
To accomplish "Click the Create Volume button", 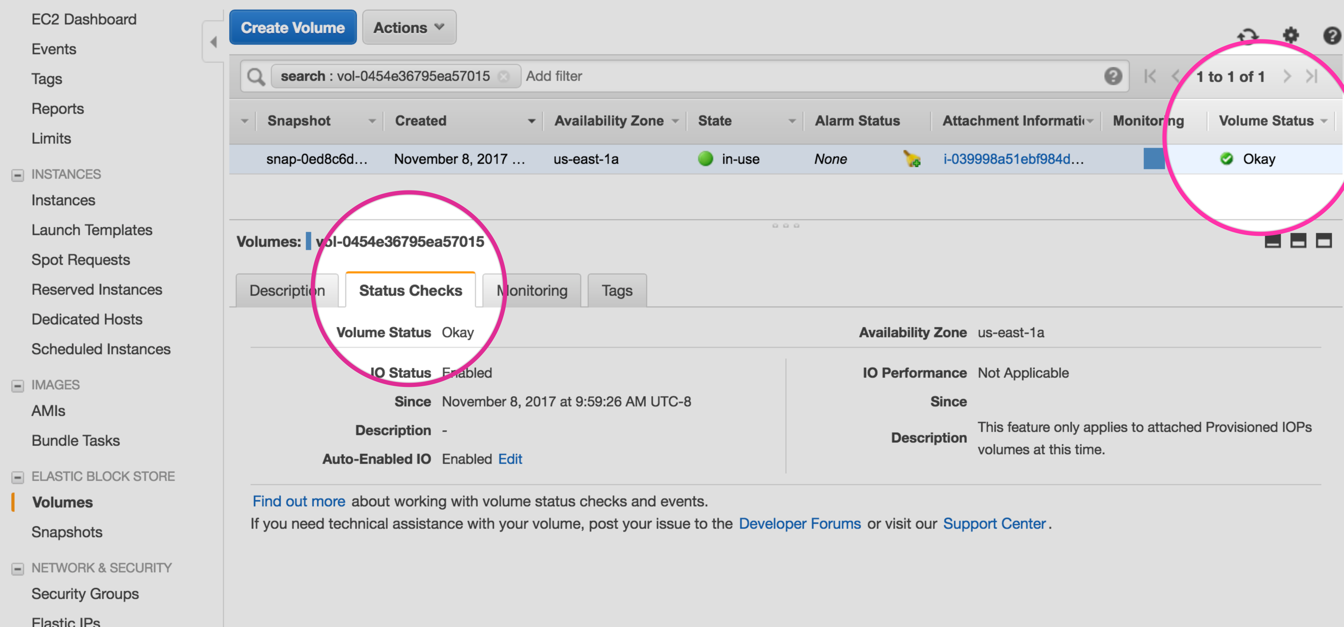I will coord(293,28).
